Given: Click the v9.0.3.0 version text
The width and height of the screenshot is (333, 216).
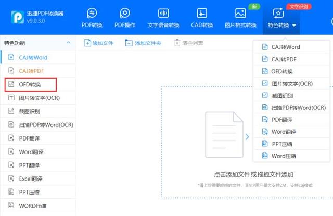Looking at the screenshot, I should click(x=36, y=21).
